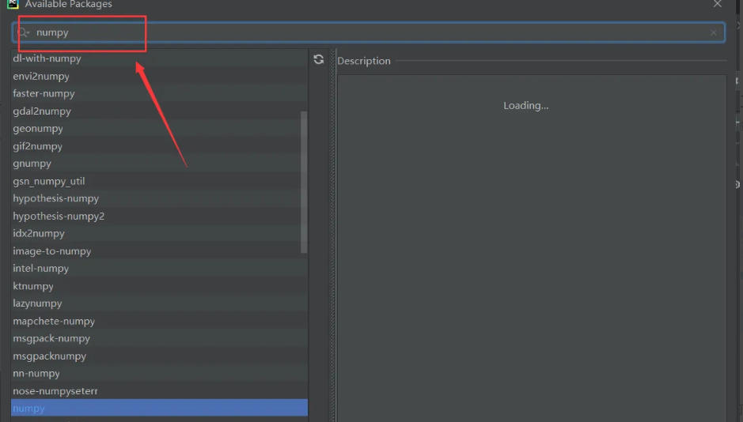Viewport: 743px width, 422px height.
Task: Select the faster-numpy package
Action: point(159,94)
